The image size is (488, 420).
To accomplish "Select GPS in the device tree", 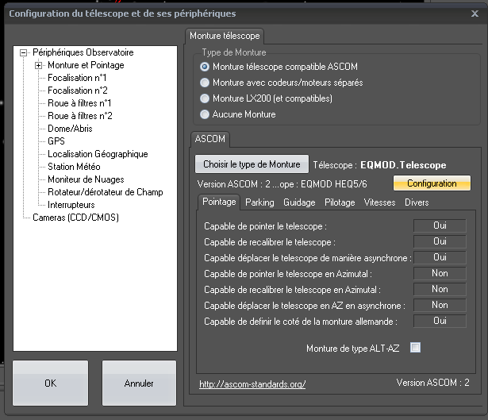I will 56,141.
